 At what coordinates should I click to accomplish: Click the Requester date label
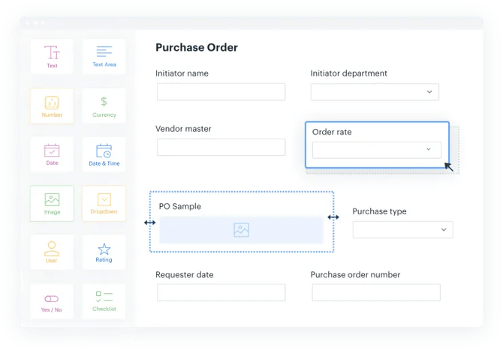point(185,275)
